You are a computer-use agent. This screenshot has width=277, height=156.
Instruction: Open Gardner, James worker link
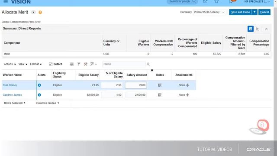12,95
